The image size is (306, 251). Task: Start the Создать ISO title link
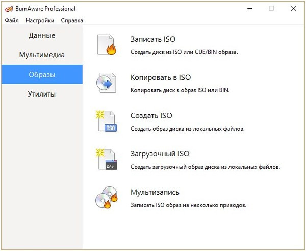[x=151, y=116]
